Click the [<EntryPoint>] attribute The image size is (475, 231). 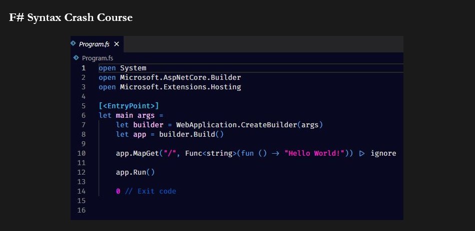coord(129,106)
